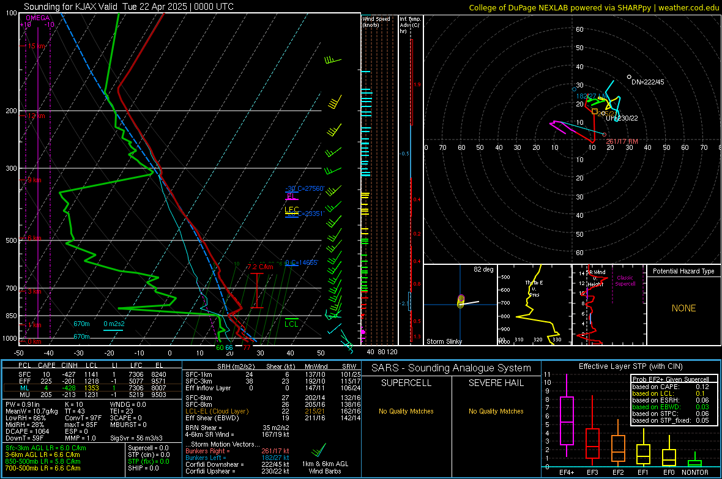Click the Effective Layer STP (with CIN) title
Screen dimensions: 722x479
tap(631, 366)
